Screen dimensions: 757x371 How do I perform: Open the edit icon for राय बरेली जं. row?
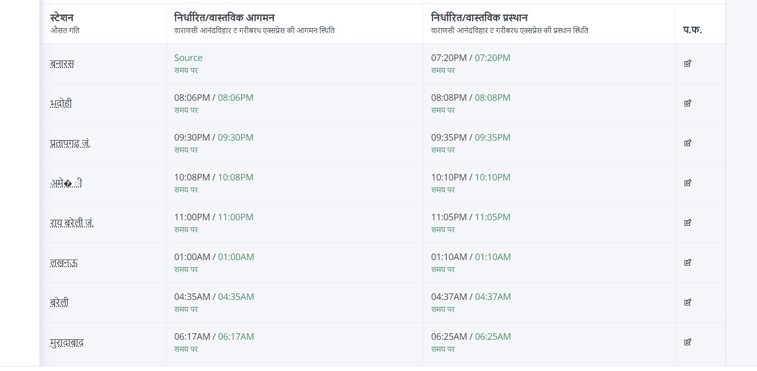687,223
